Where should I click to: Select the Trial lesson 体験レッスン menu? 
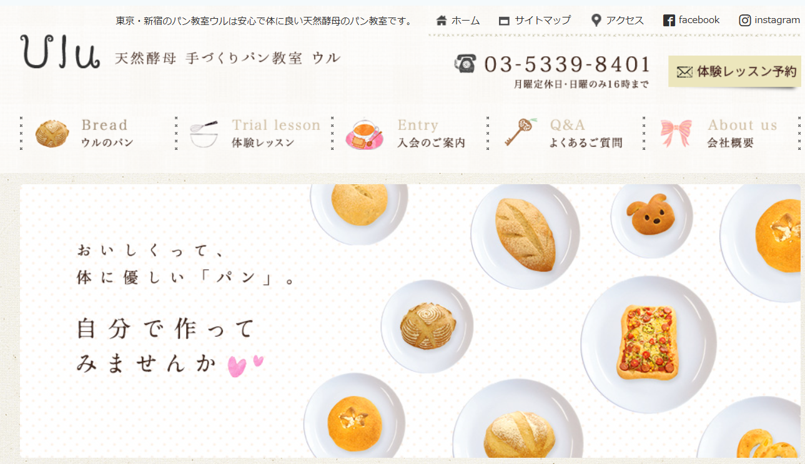coord(254,134)
